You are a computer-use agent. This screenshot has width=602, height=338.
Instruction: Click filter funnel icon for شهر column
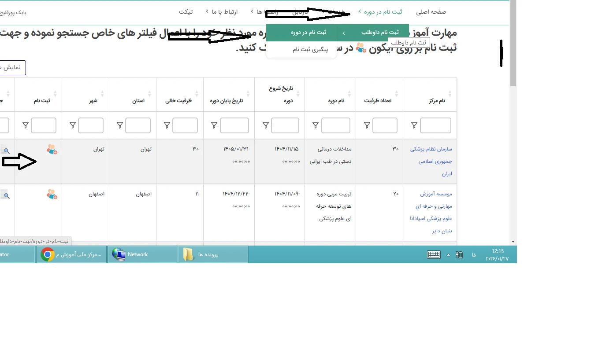(73, 125)
